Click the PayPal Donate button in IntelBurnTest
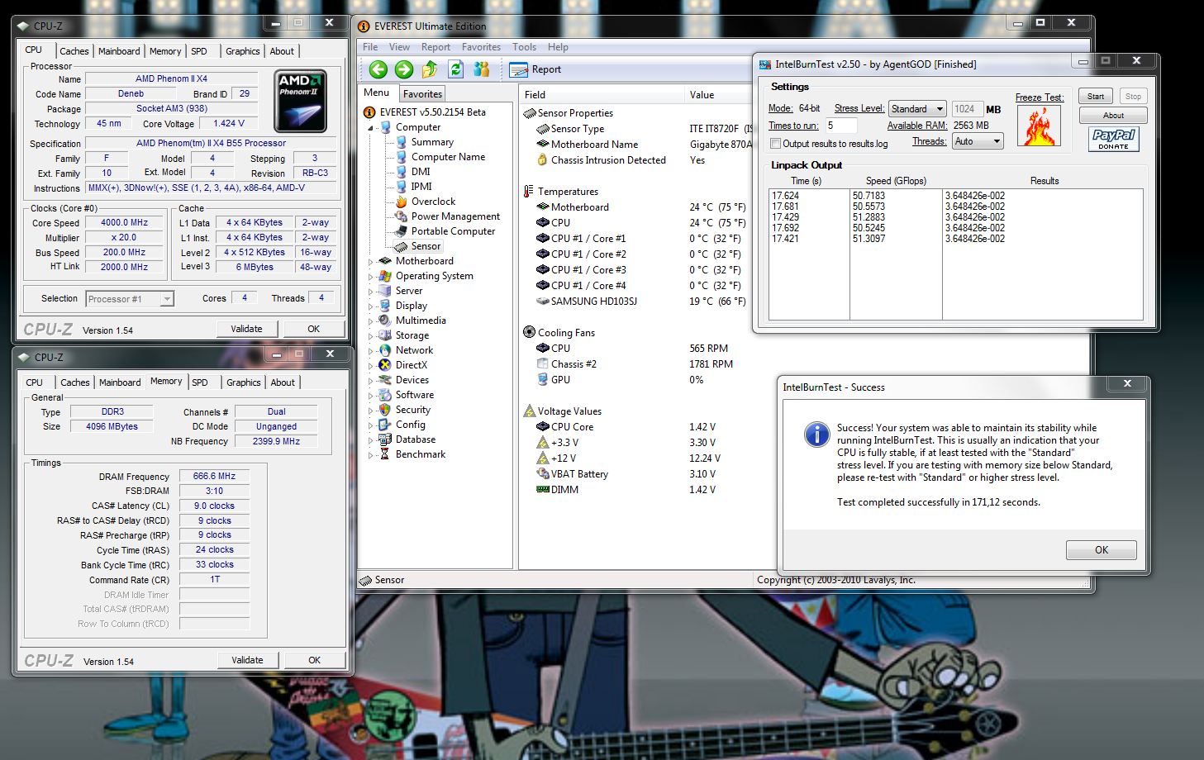This screenshot has height=760, width=1204. pyautogui.click(x=1113, y=139)
